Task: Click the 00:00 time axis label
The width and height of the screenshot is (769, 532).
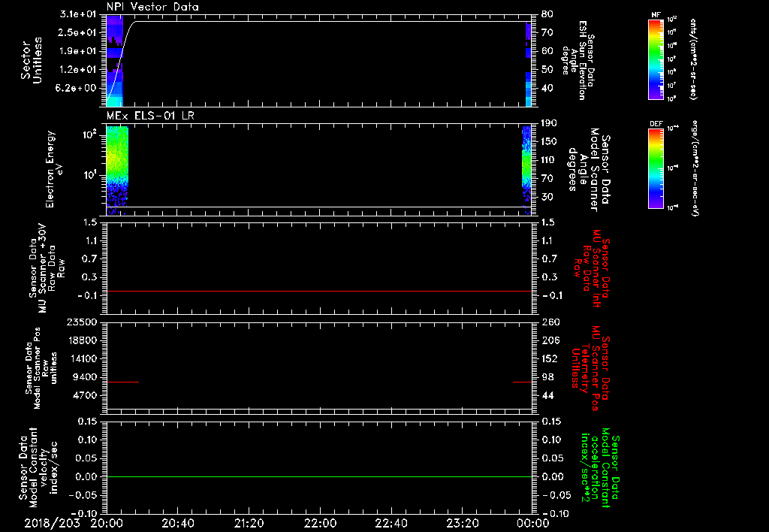Action: click(x=533, y=523)
